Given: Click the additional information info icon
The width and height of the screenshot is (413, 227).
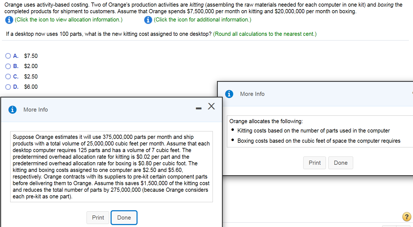Looking at the screenshot, I should click(148, 20).
